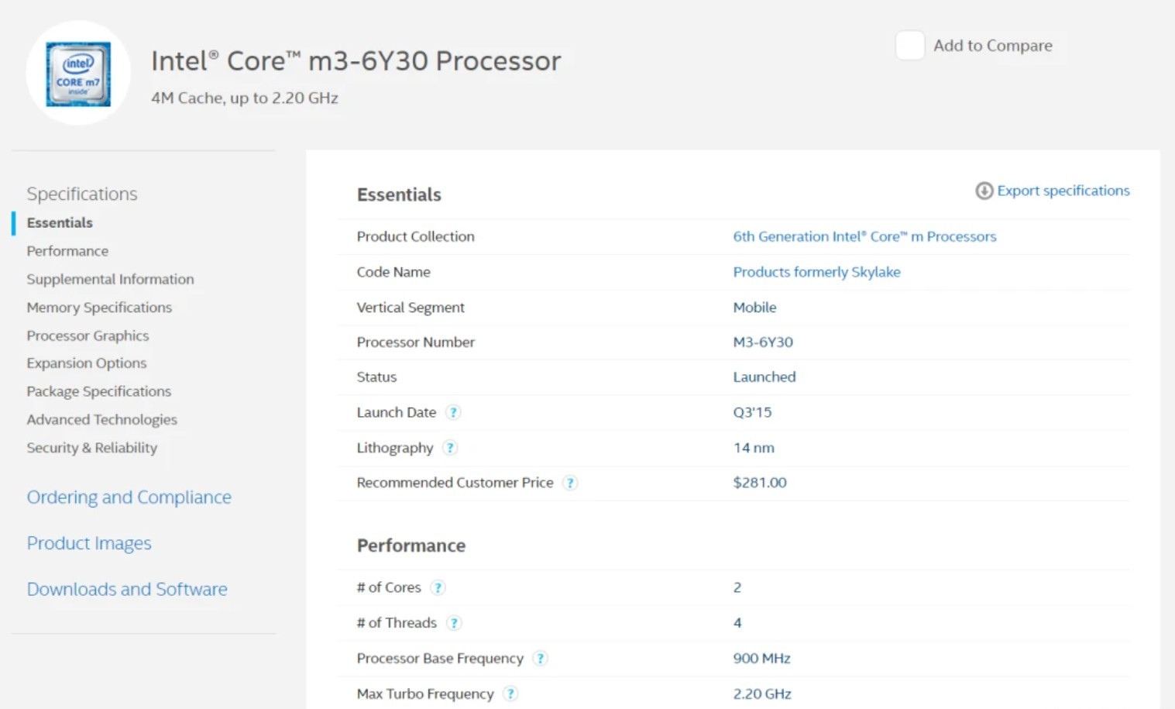Click the Processor Number row label
The height and width of the screenshot is (709, 1175).
point(415,342)
